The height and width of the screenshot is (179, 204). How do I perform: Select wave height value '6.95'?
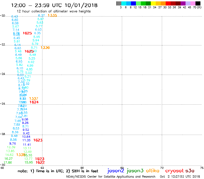pos(19,61)
